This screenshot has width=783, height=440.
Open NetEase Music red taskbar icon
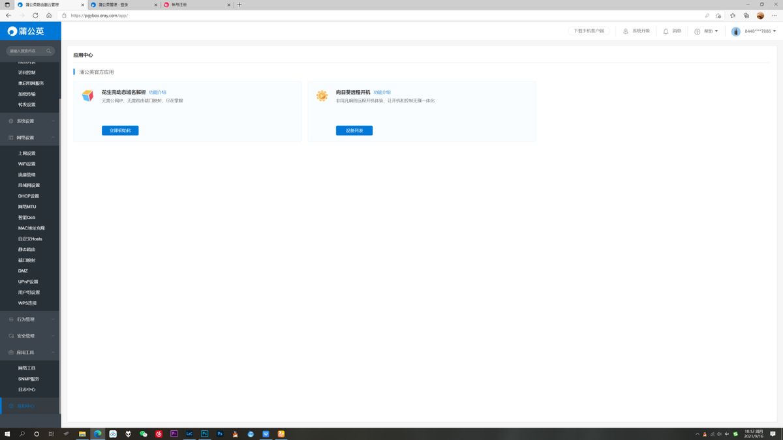tap(159, 433)
